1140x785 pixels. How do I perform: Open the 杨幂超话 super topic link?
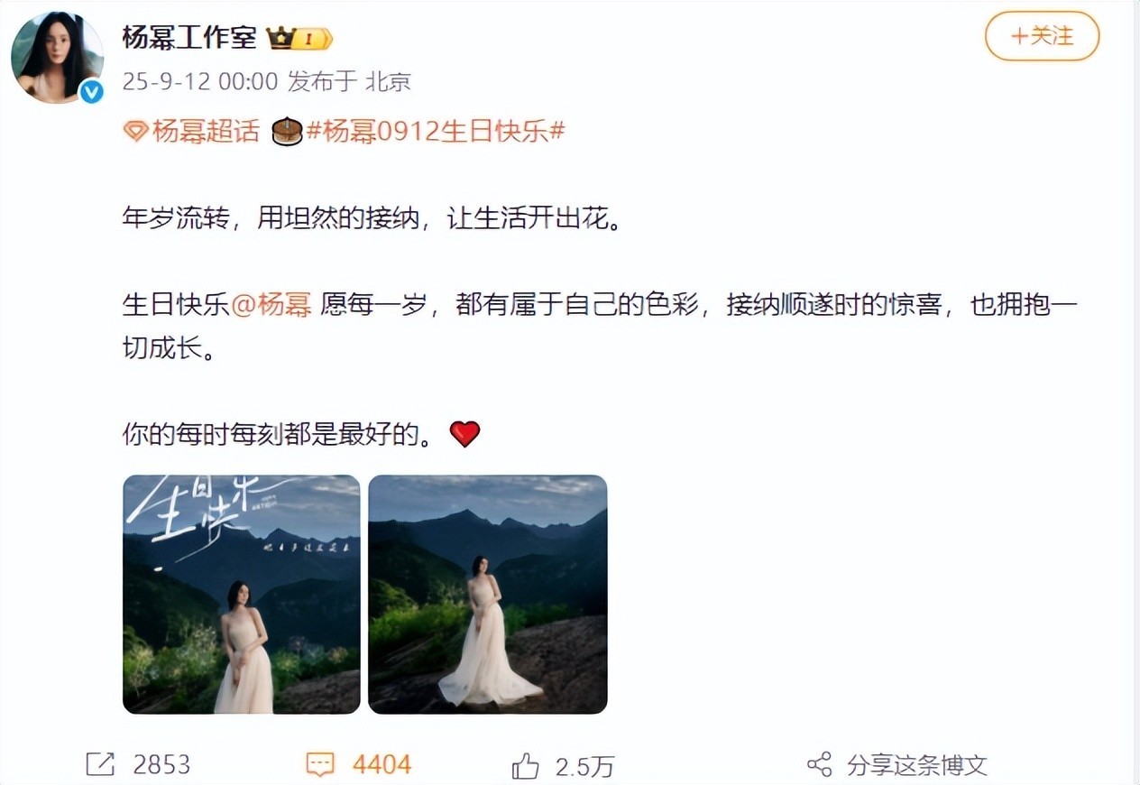pyautogui.click(x=206, y=132)
